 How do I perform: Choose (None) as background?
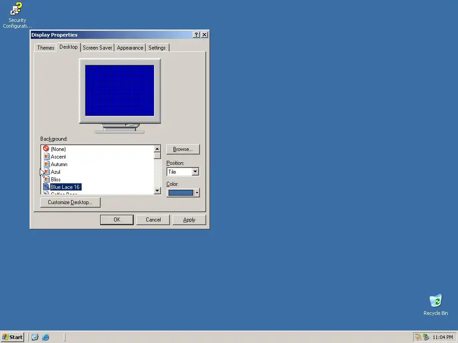point(58,149)
